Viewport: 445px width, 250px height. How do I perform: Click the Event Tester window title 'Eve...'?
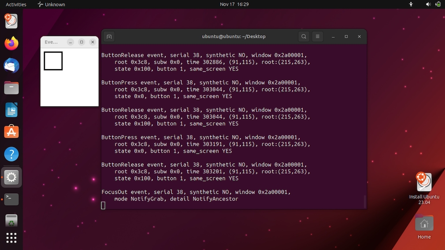[x=51, y=42]
